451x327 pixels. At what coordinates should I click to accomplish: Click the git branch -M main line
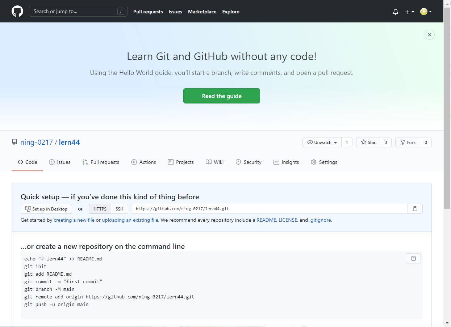coord(49,289)
